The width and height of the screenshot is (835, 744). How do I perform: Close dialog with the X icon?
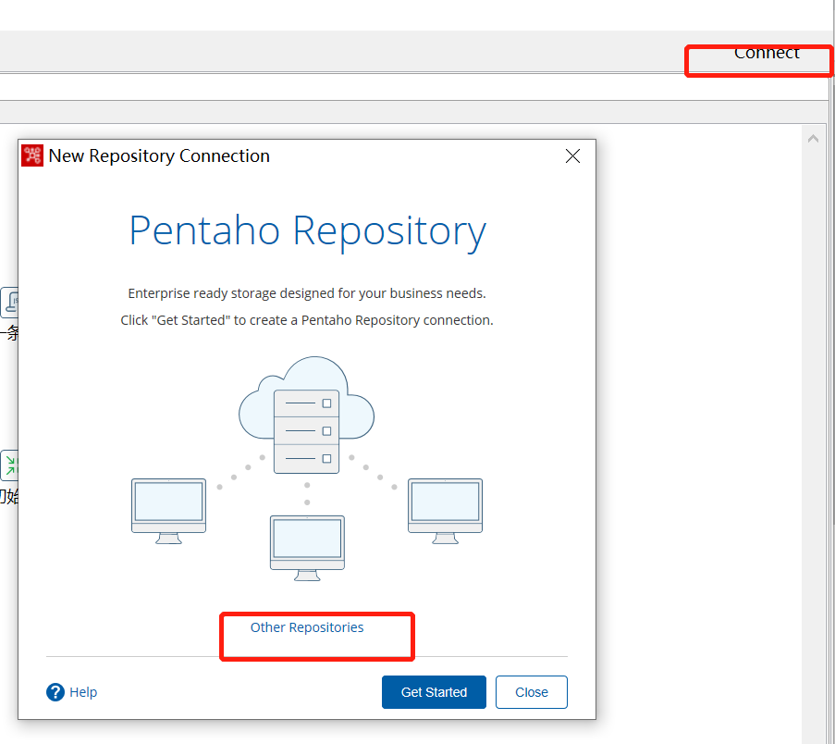coord(572,155)
